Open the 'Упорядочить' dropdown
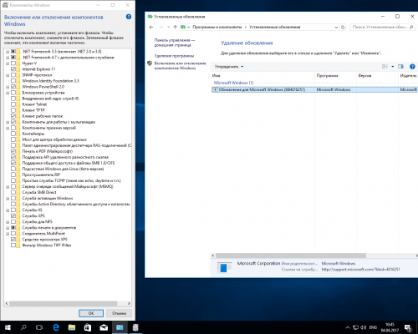The height and width of the screenshot is (334, 418). pyautogui.click(x=229, y=67)
